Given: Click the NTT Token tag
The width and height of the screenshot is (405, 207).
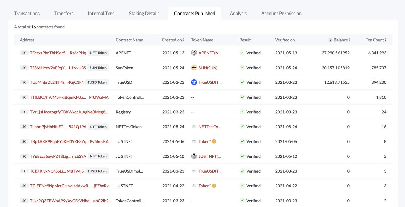Looking at the screenshot, I should pyautogui.click(x=98, y=127).
